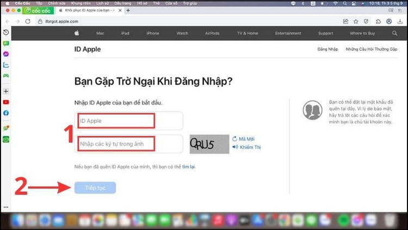Open the user profile icon in toolbar
This screenshot has height=230, width=408.
tap(389, 21)
